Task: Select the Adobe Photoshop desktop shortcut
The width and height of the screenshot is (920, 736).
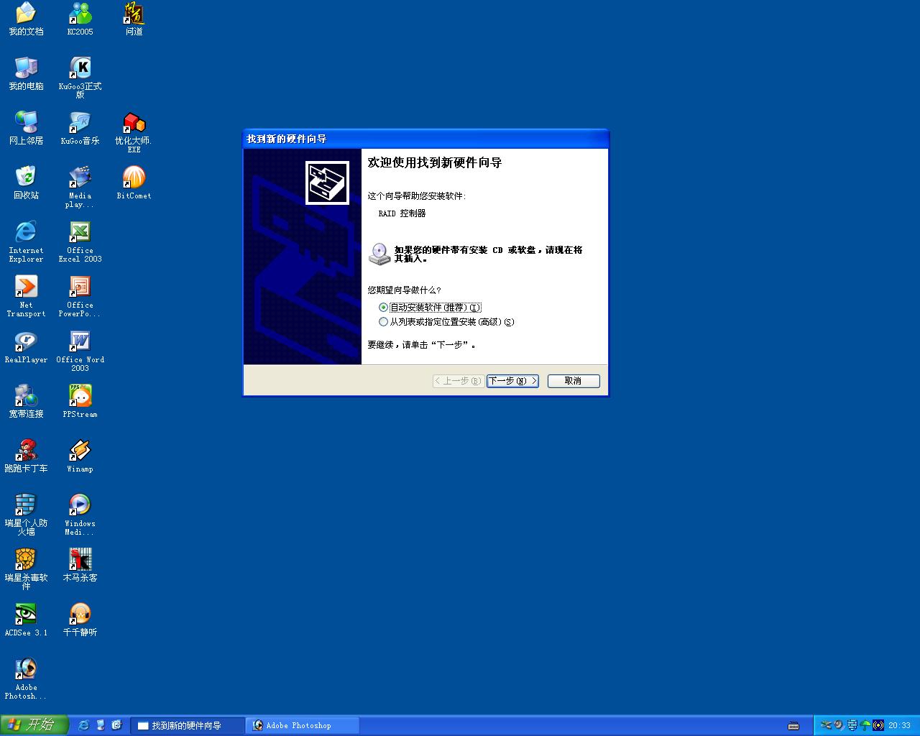Action: point(26,678)
